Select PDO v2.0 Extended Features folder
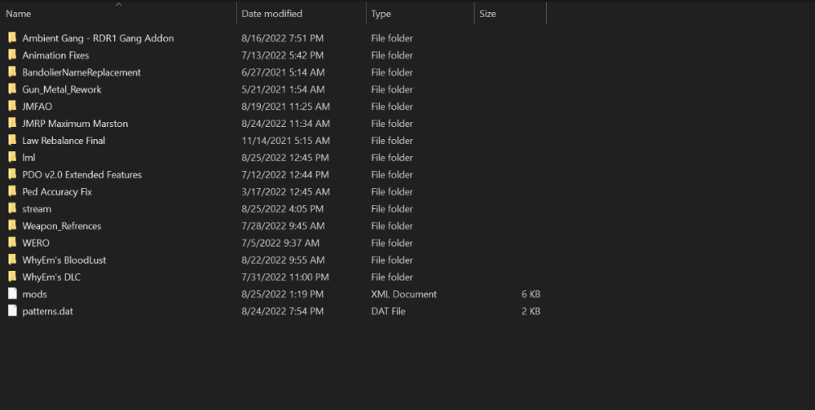The width and height of the screenshot is (815, 410). pyautogui.click(x=81, y=175)
